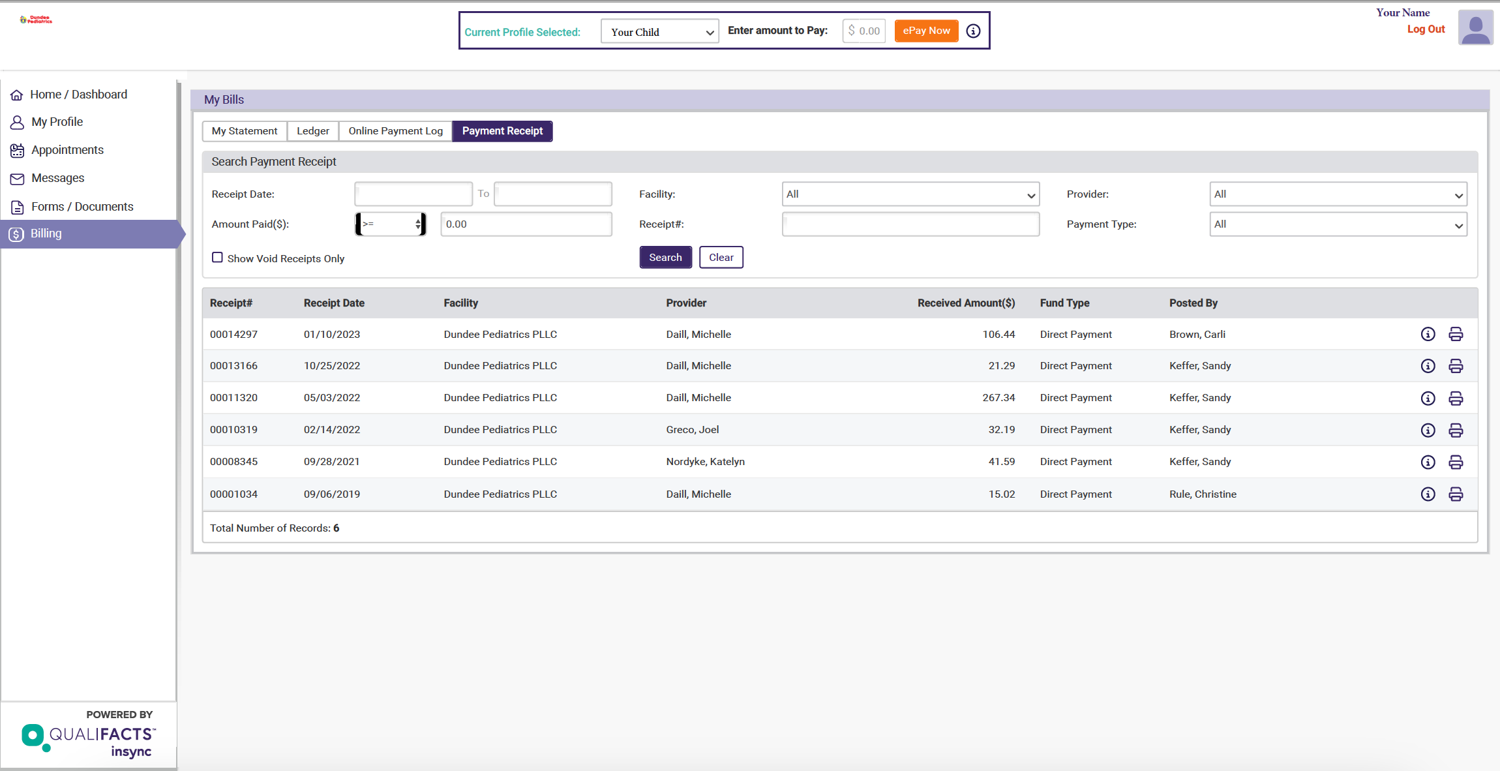Open the Online Payment Log tab

395,131
